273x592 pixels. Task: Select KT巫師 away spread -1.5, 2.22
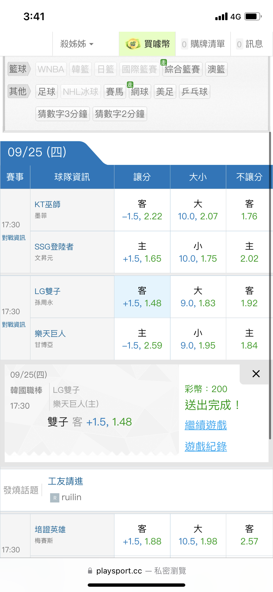tap(142, 210)
